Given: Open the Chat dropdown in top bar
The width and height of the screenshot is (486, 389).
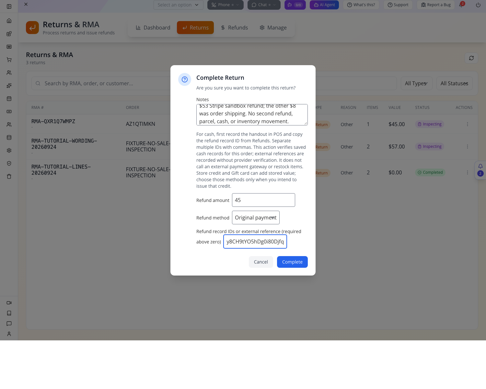Looking at the screenshot, I should tap(264, 5).
